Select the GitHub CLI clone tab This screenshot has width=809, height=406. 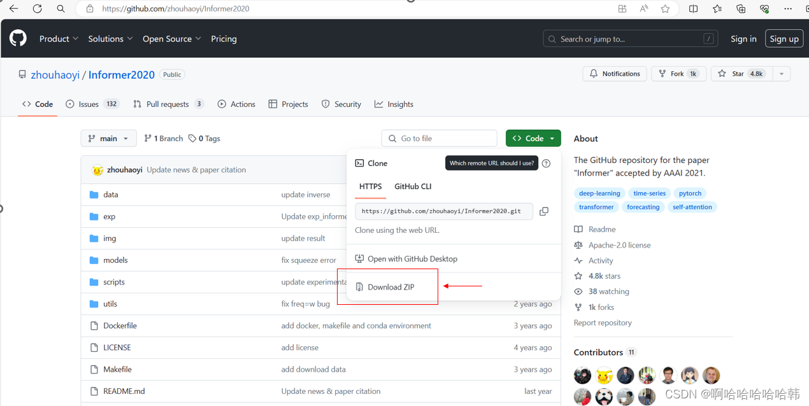(413, 186)
